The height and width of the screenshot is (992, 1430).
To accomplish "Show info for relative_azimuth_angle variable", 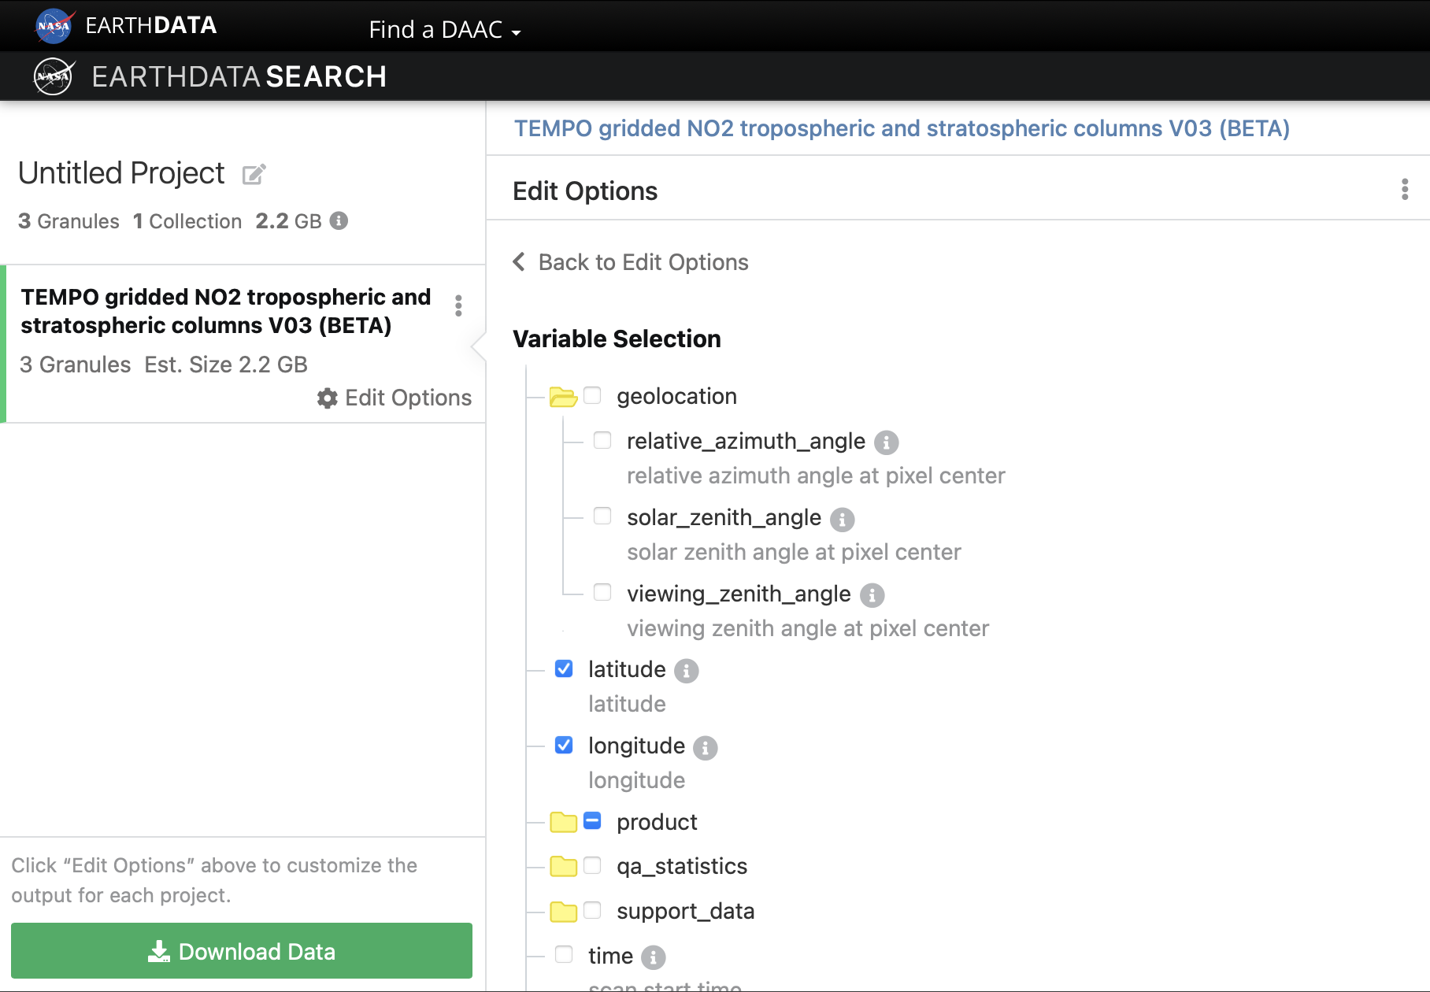I will (886, 442).
